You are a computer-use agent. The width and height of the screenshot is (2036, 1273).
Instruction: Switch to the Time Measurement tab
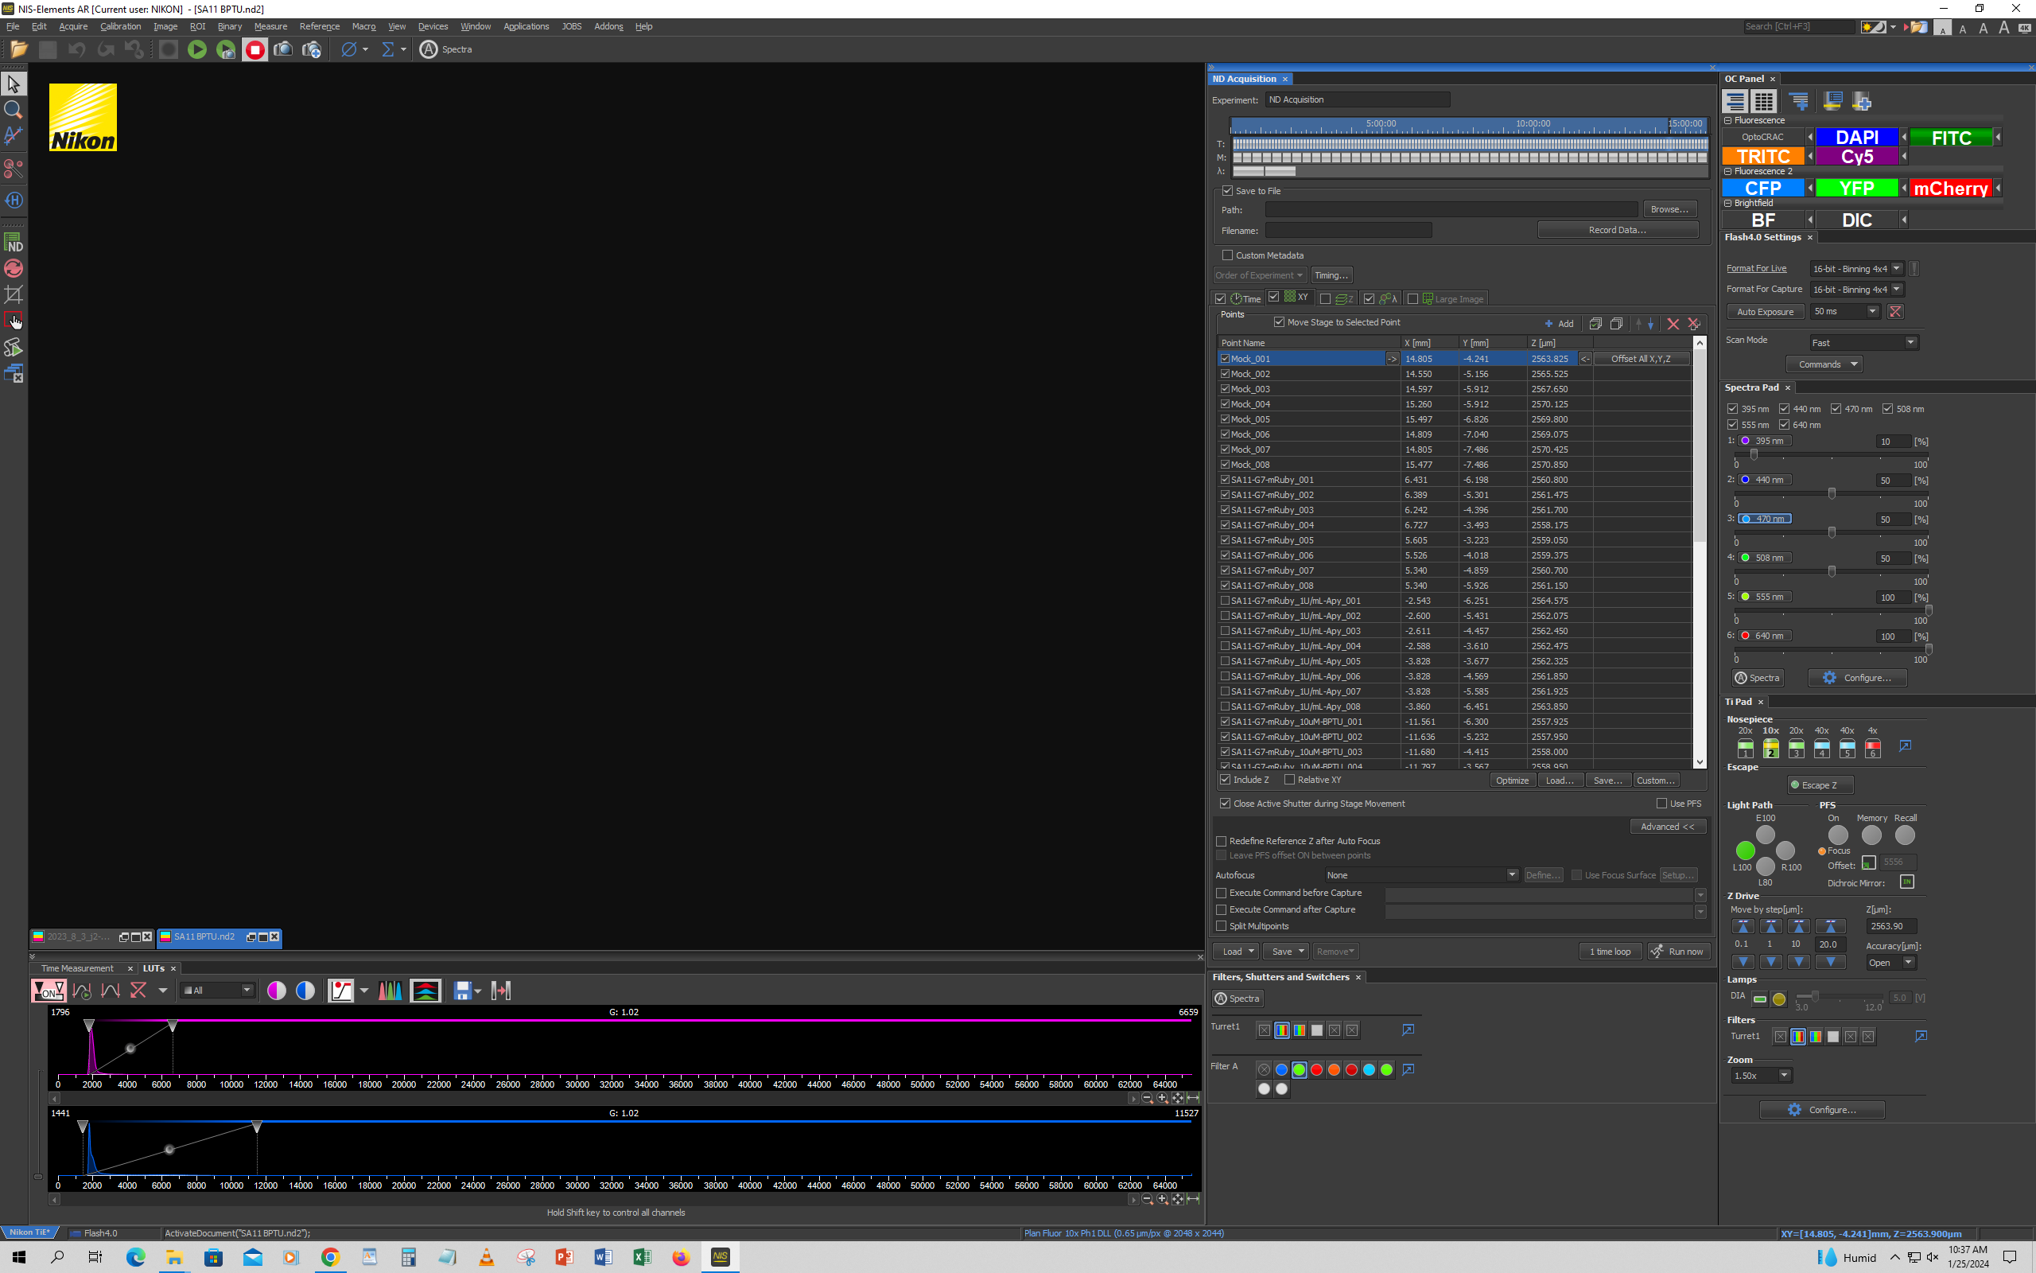(x=77, y=968)
